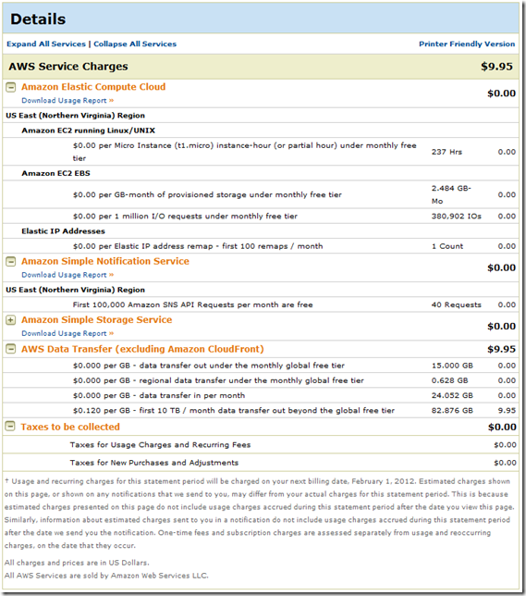The width and height of the screenshot is (526, 596).
Task: Download Usage Report for Simple Notification Service
Action: point(67,275)
